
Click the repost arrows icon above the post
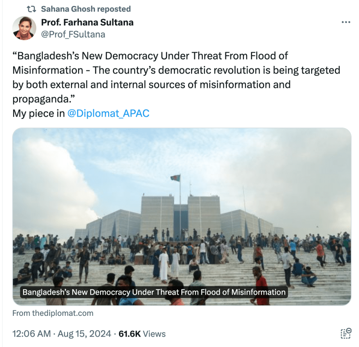pos(32,9)
